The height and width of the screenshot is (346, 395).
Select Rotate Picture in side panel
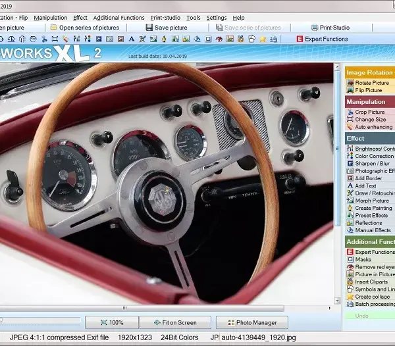pos(371,83)
